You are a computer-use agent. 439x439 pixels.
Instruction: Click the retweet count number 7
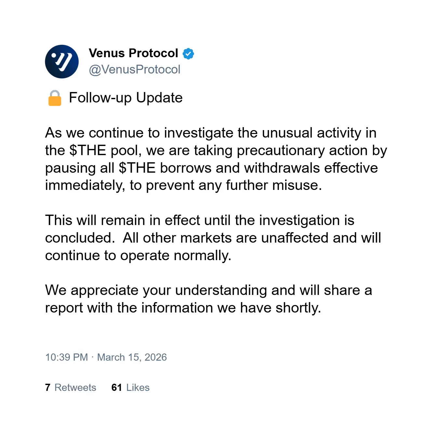[48, 388]
